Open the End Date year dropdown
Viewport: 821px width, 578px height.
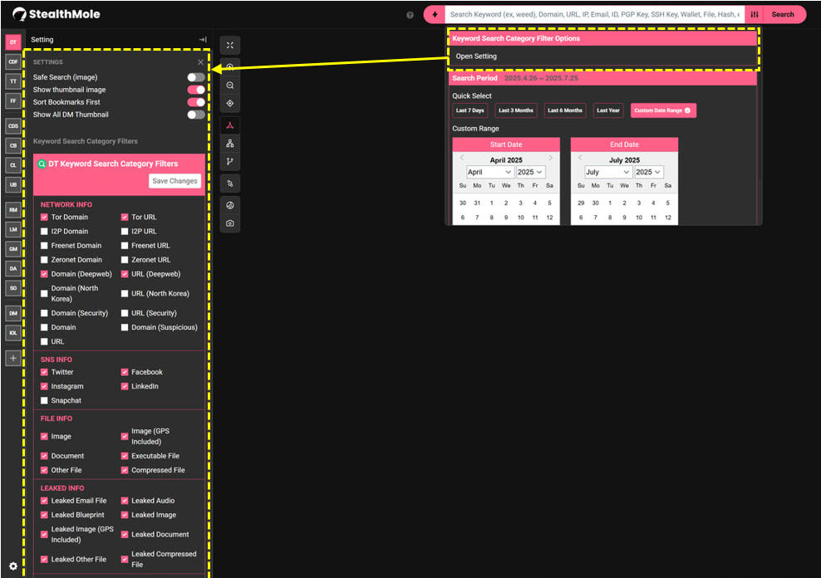click(x=648, y=172)
